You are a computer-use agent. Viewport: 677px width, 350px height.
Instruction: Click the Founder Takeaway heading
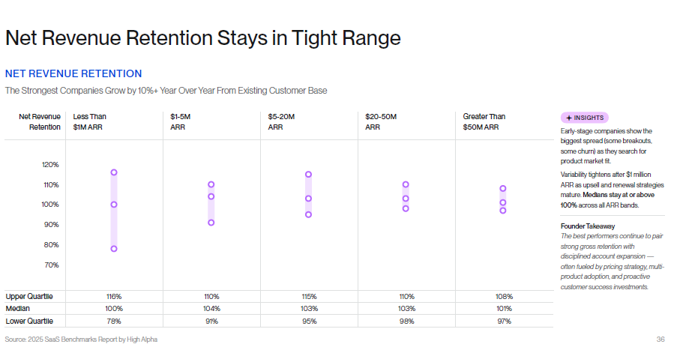pos(588,226)
